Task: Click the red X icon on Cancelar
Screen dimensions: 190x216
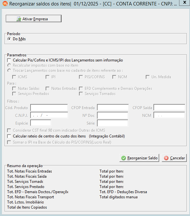Action: pos(166,158)
